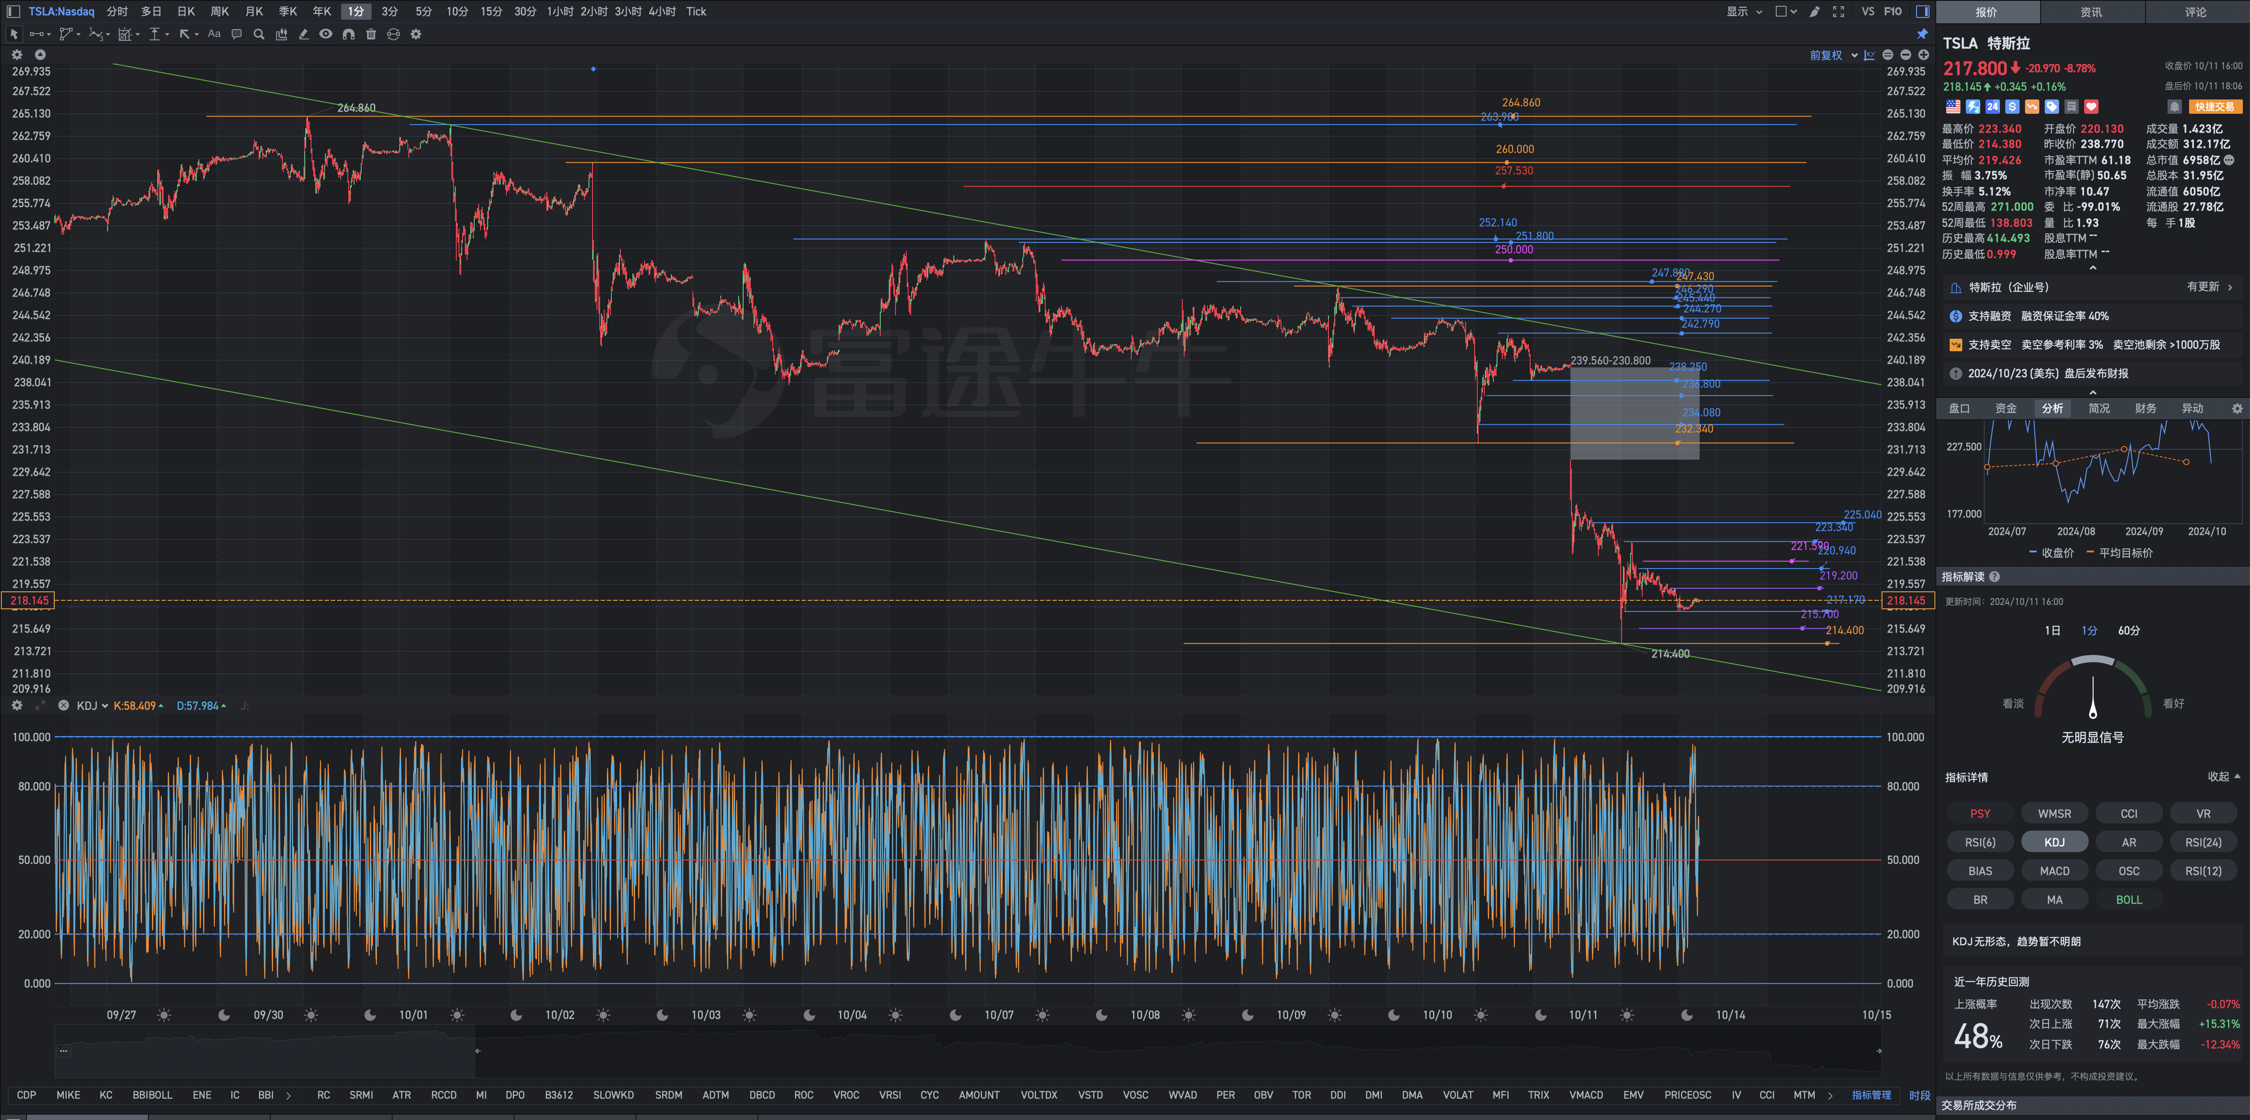Click the overview scrollbar strip below dates

coord(967,1052)
